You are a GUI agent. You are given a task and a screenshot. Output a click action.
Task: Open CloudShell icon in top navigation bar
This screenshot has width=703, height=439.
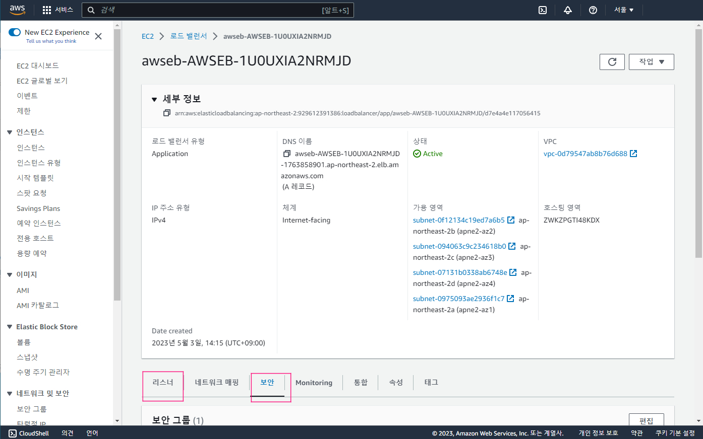[x=543, y=10]
